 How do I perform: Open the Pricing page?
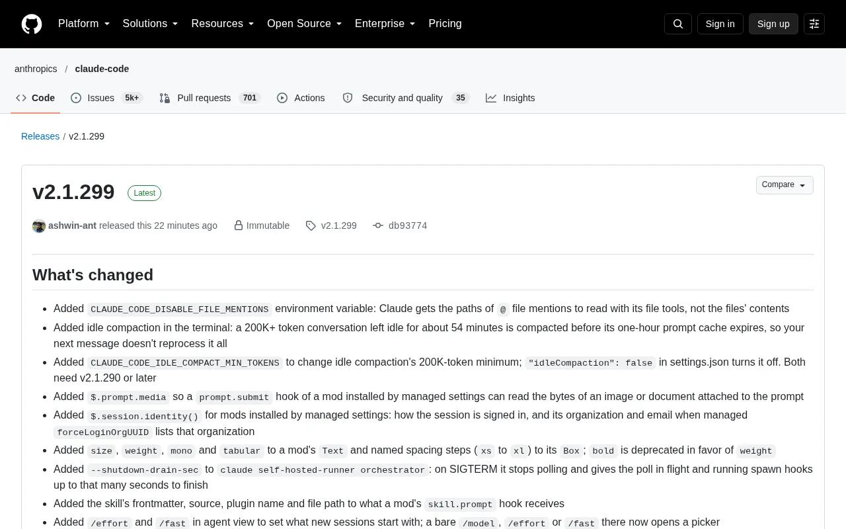point(445,24)
